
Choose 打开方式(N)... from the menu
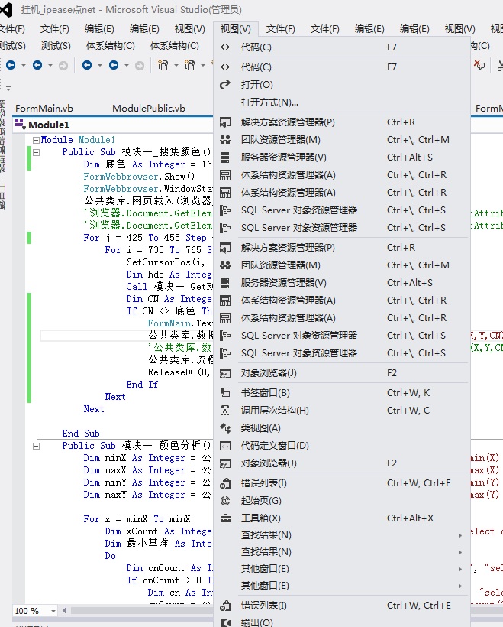click(342, 102)
